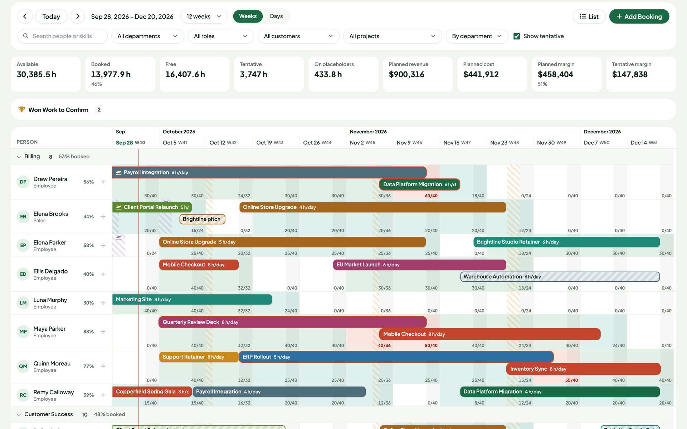The image size is (687, 429).
Task: Click Luna Murphy's LM avatar
Action: (x=23, y=303)
